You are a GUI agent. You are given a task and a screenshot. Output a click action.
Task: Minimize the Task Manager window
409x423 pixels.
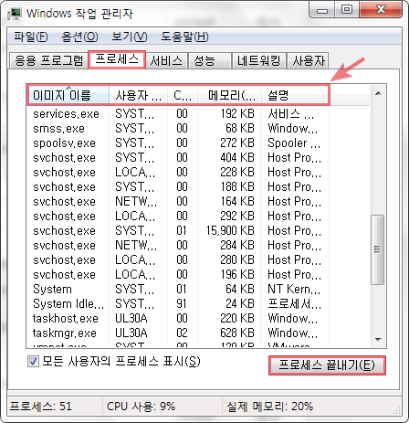(322, 10)
